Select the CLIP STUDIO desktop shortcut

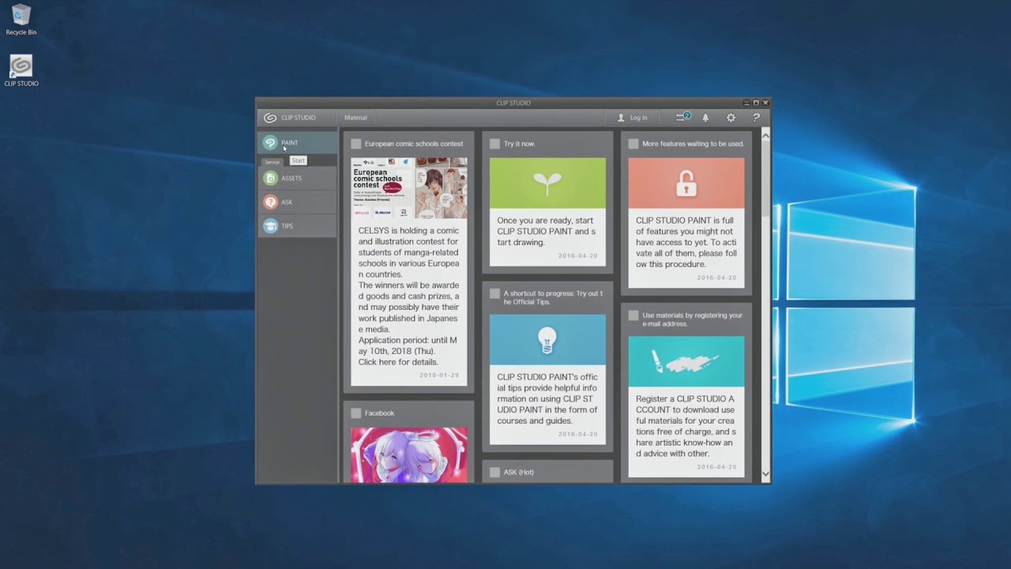21,70
